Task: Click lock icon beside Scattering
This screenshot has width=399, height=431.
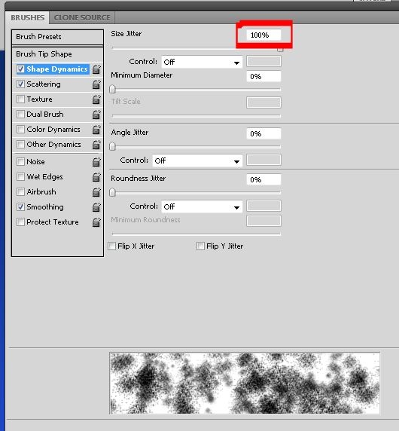Action: click(96, 84)
